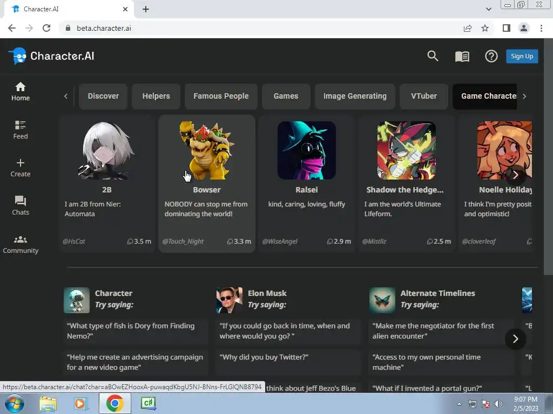Select the Game Characters category tab

[485, 96]
